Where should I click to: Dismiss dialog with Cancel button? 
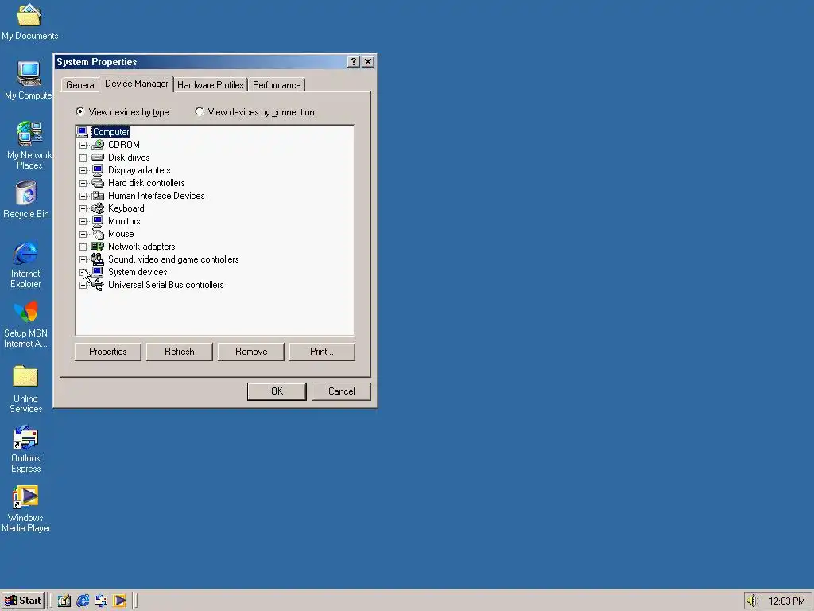click(x=341, y=391)
